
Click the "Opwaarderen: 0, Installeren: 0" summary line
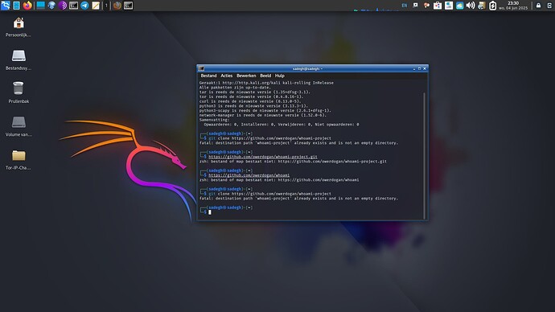pos(282,125)
